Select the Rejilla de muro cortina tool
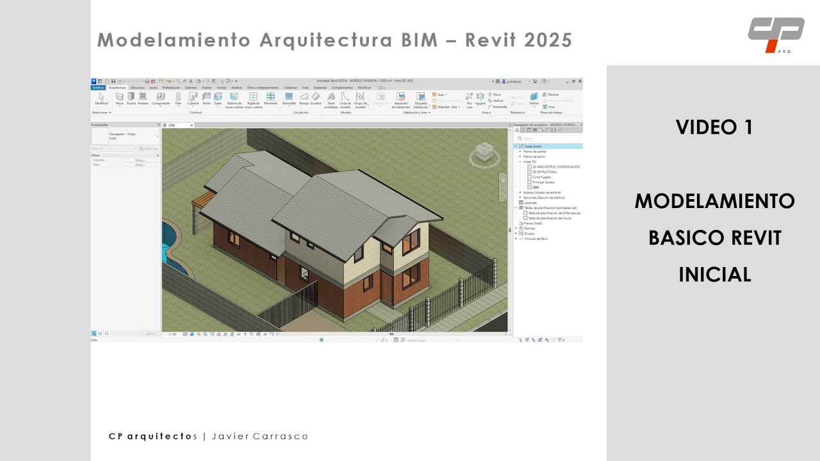This screenshot has width=820, height=461. tap(253, 100)
